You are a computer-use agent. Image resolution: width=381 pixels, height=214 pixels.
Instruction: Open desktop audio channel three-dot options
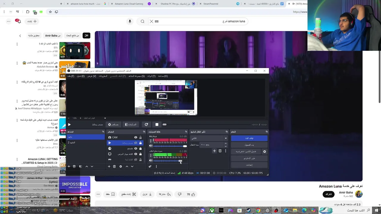coord(151,155)
